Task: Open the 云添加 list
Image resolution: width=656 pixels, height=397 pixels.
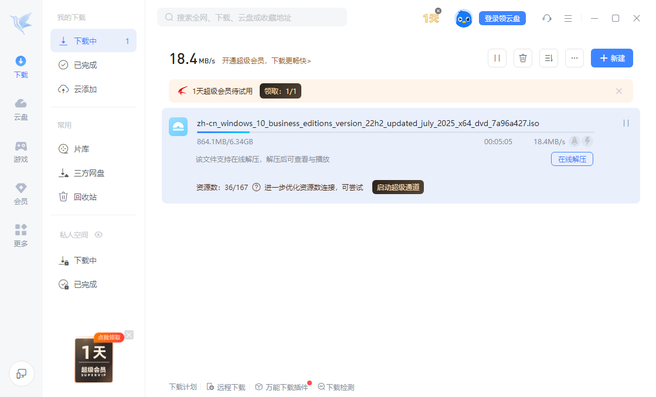Action: (93, 89)
